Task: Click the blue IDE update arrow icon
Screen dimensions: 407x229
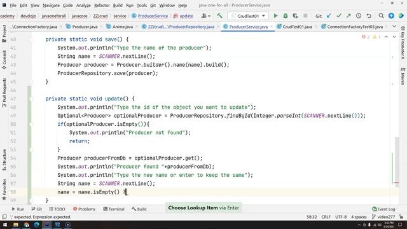Action: pos(391,16)
